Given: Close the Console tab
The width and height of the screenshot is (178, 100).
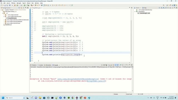Looking at the screenshot, I should click(x=59, y=65).
